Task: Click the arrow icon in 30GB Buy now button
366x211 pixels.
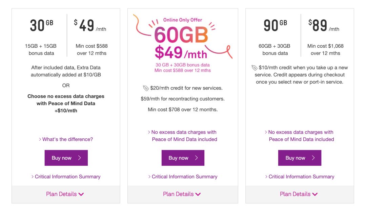Action: click(x=80, y=158)
